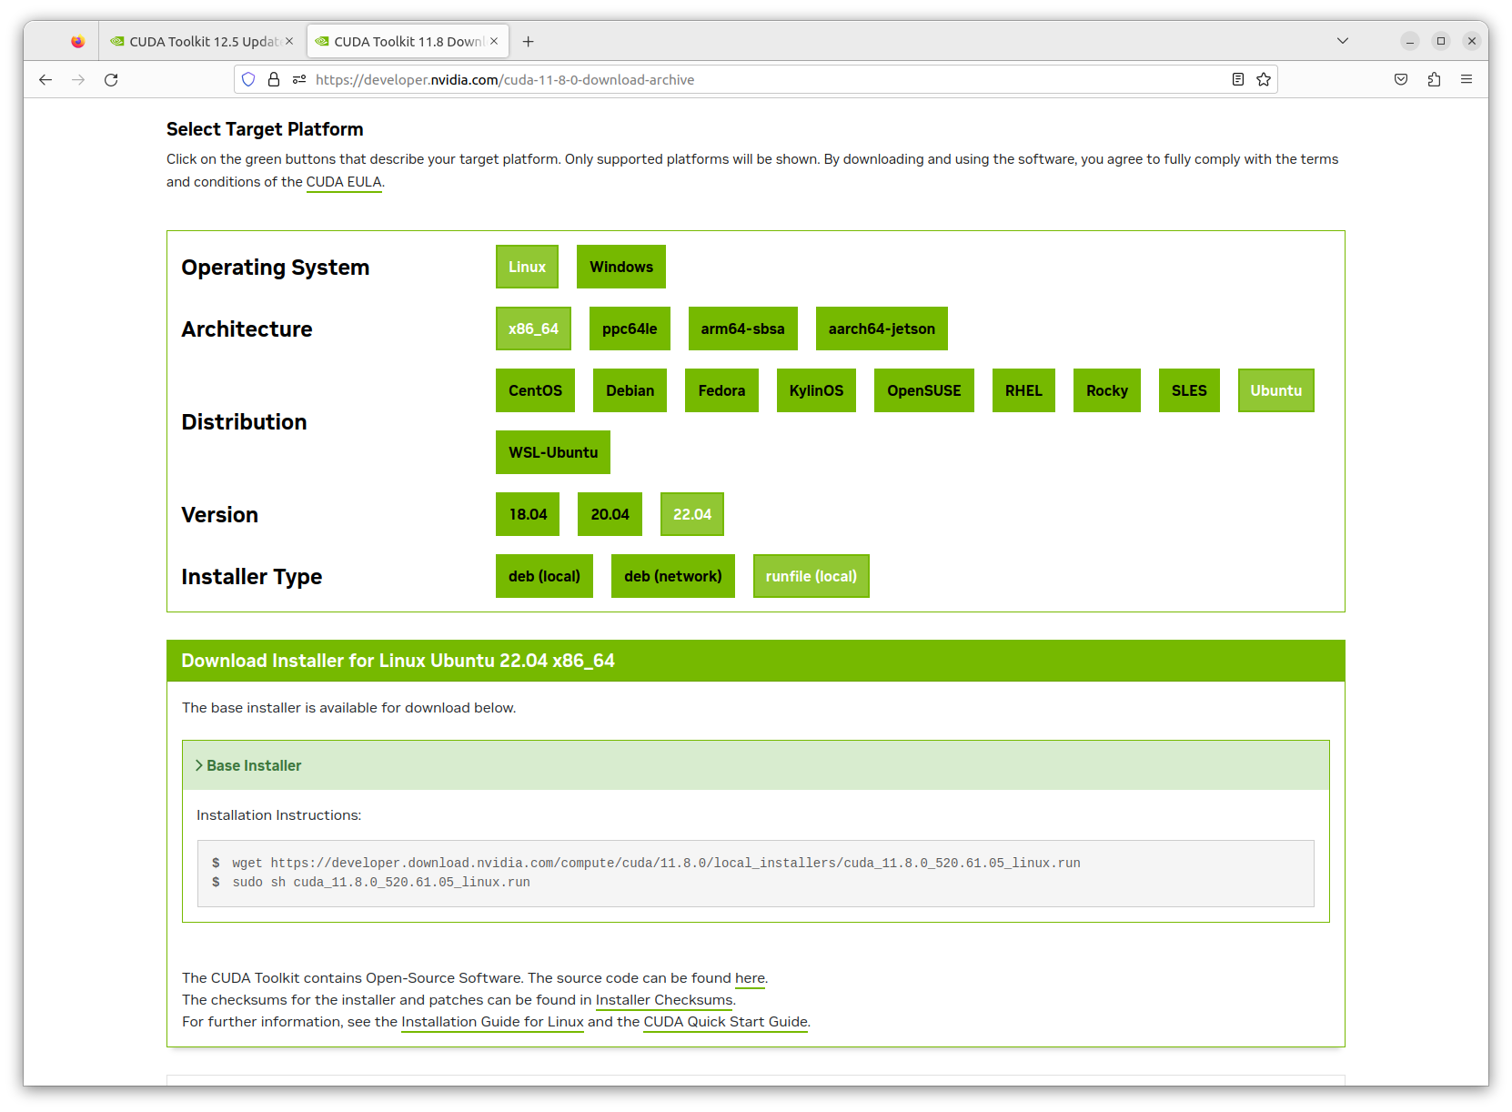
Task: Toggle Reader View icon
Action: click(1238, 80)
